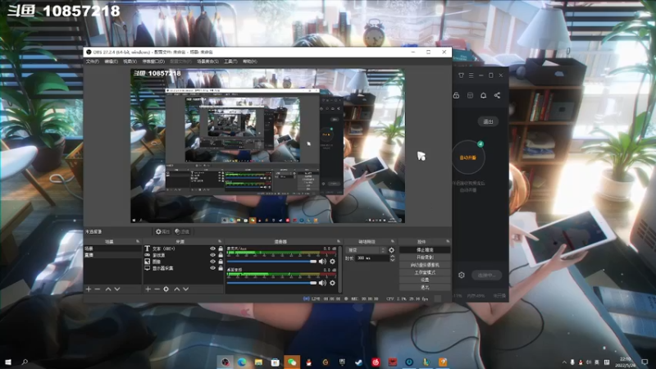The image size is (656, 369).
Task: Click the share icon in side app
Action: [x=497, y=95]
